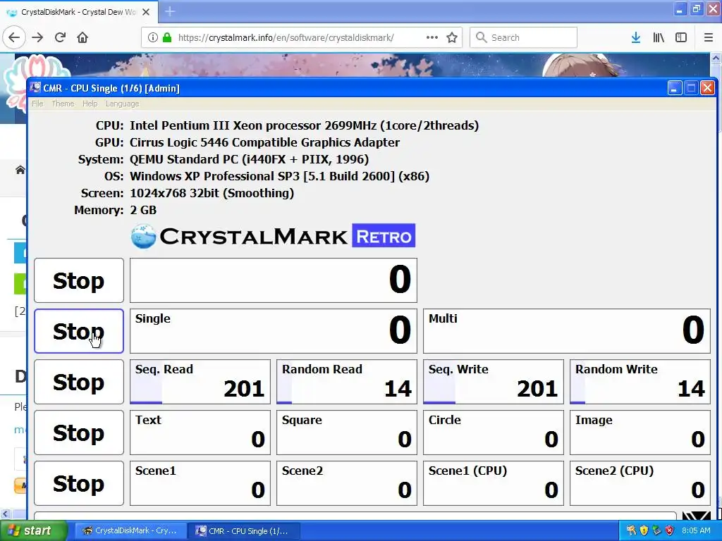Screen dimensions: 722x541
Task: Open the Windows start menu
Action: tap(33, 531)
